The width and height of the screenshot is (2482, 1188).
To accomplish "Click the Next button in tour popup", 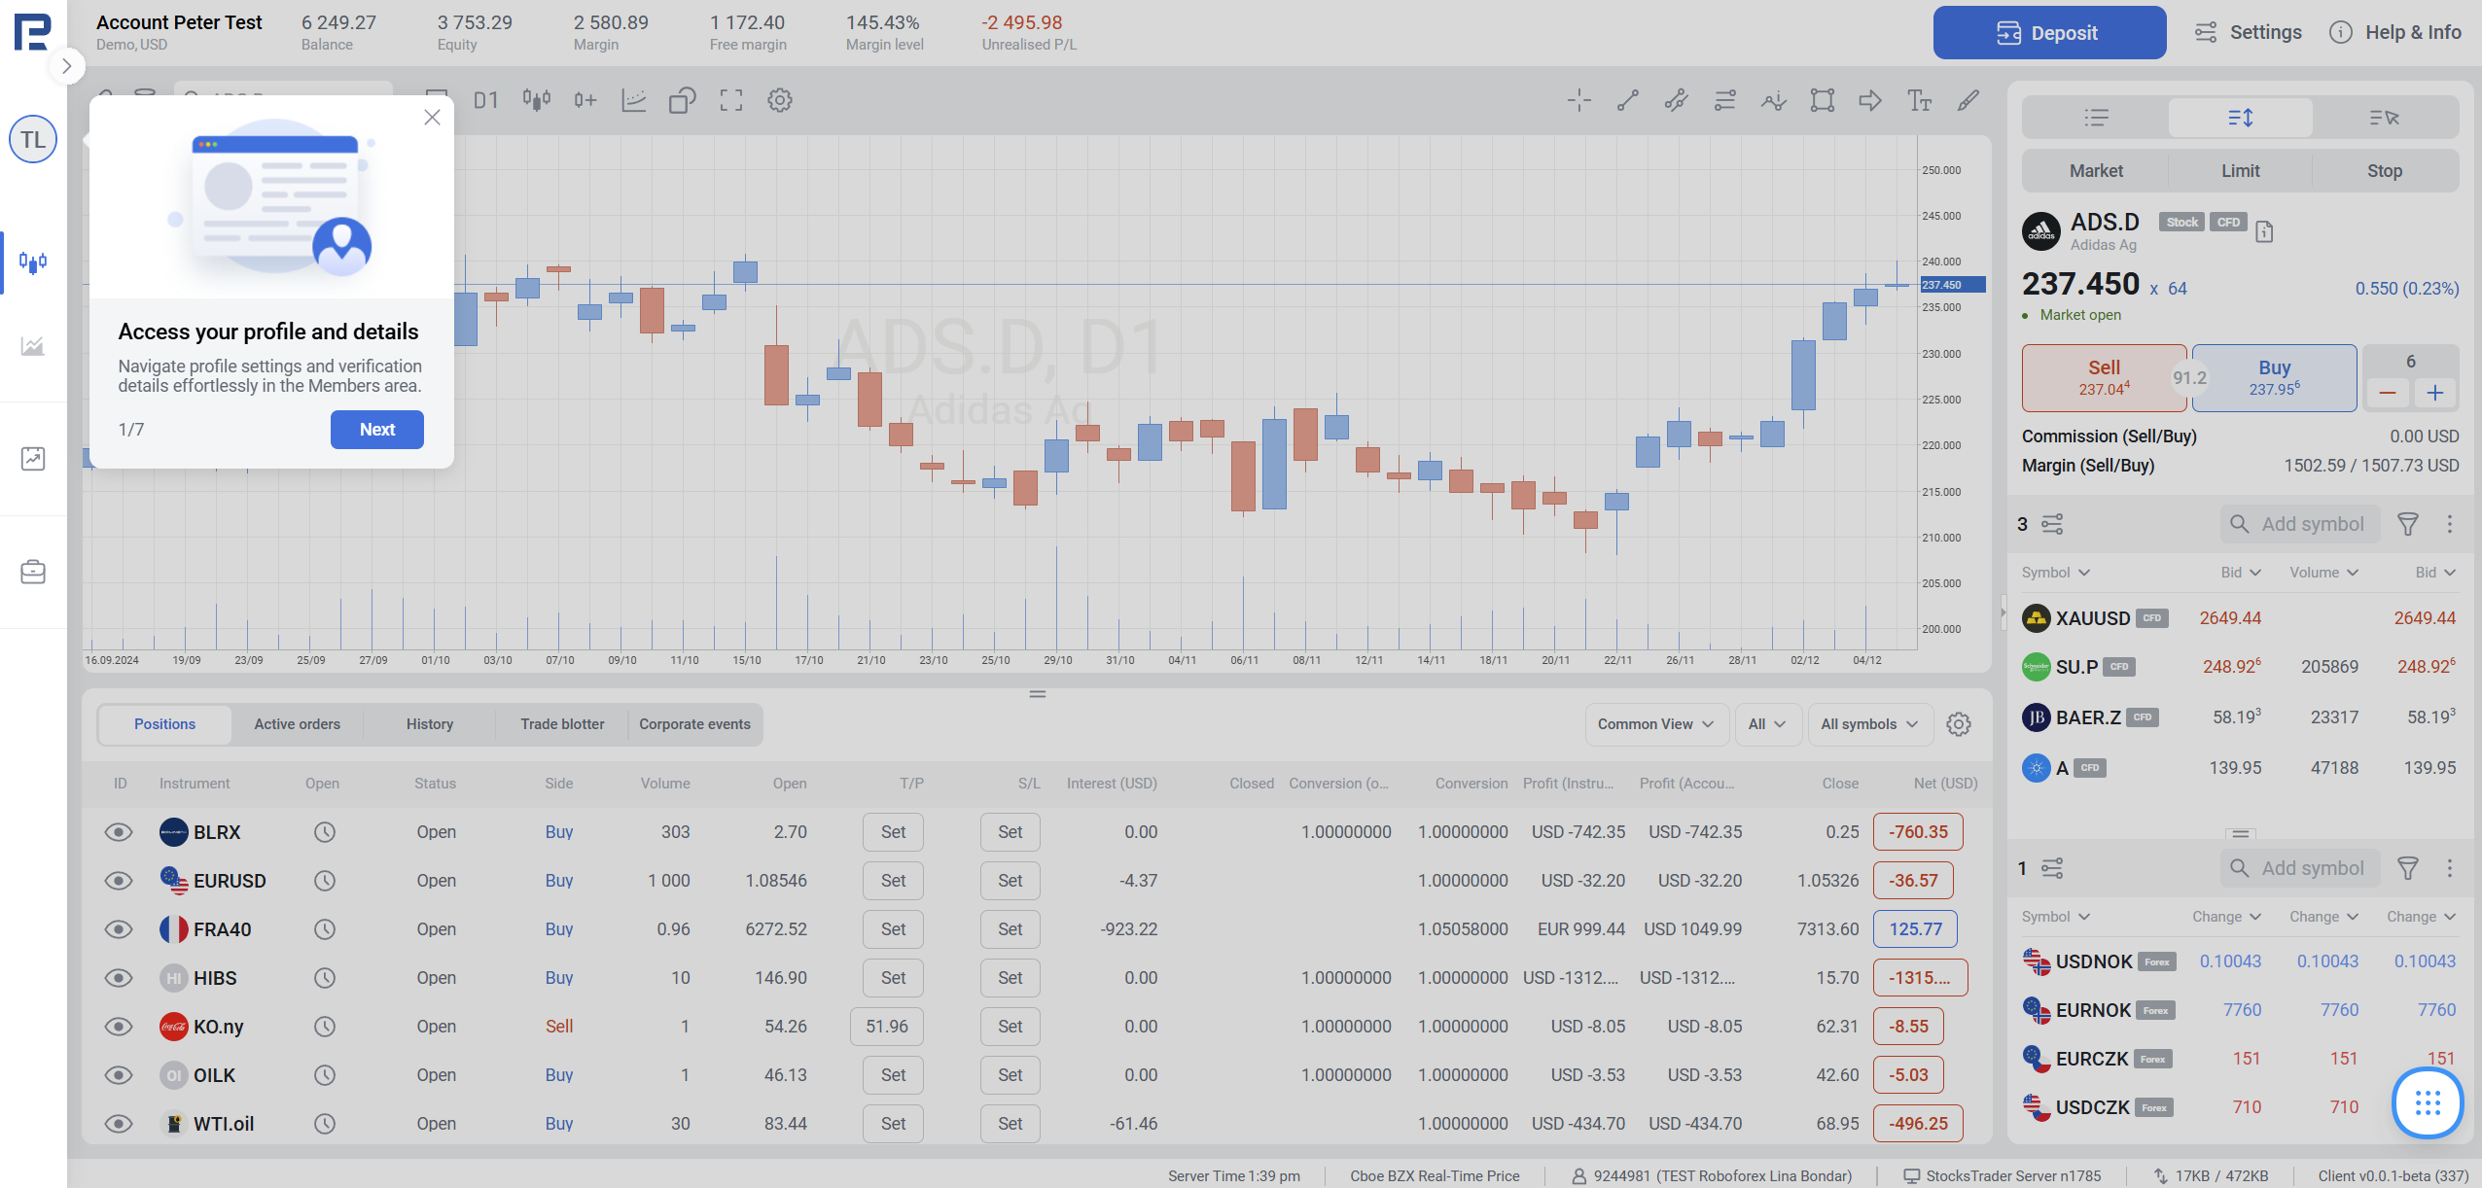I will coord(376,430).
